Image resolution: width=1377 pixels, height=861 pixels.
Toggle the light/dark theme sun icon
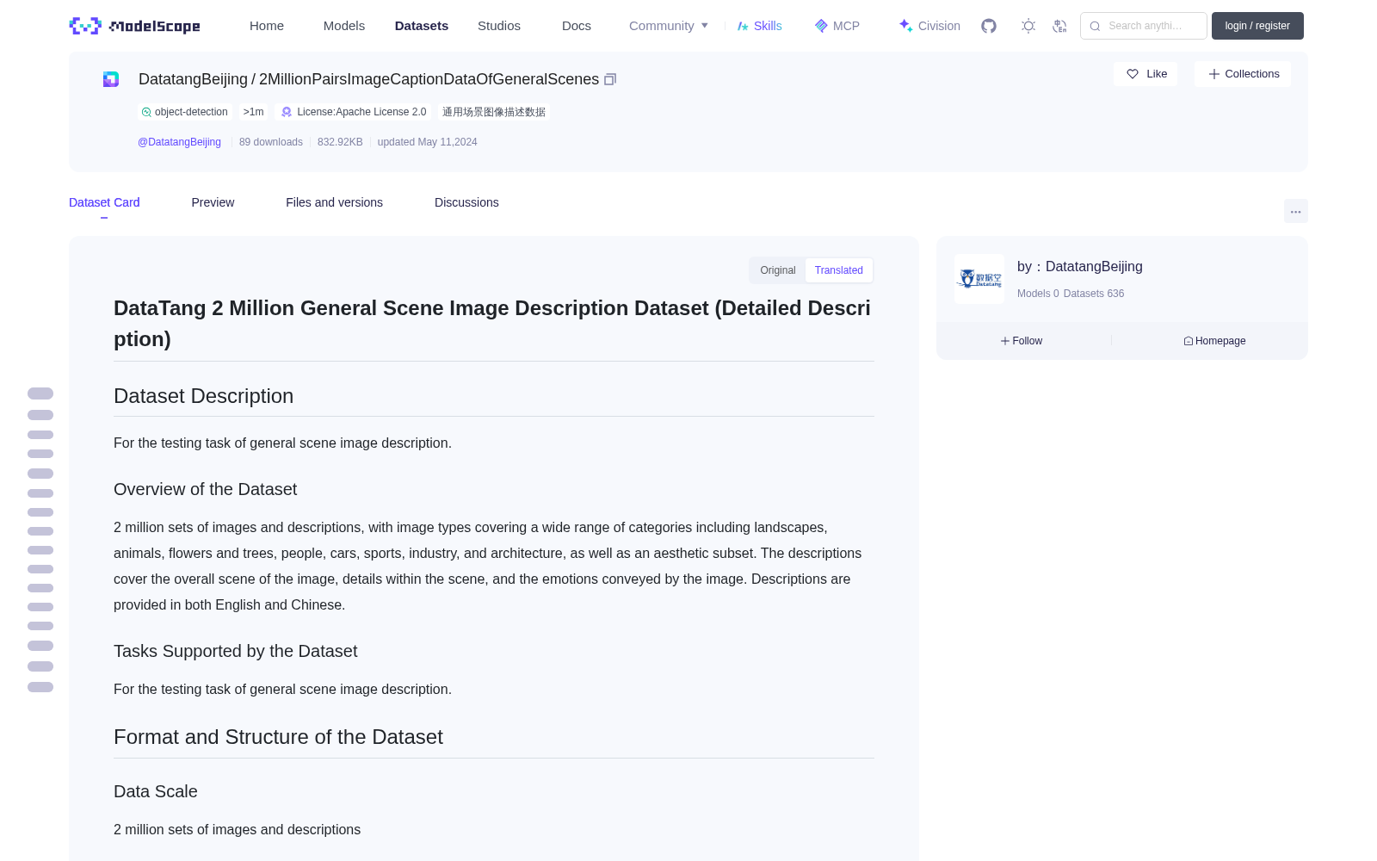click(1028, 26)
